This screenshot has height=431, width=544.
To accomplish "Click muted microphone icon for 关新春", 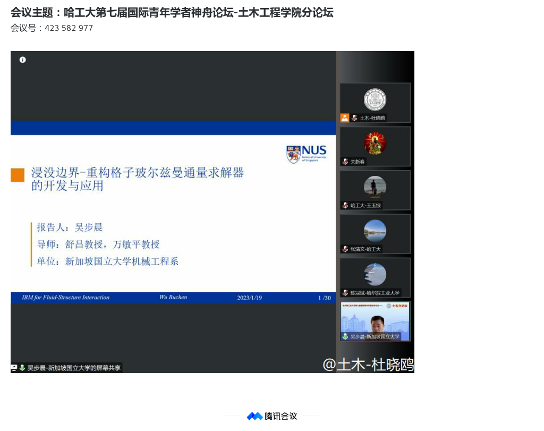I will (345, 162).
